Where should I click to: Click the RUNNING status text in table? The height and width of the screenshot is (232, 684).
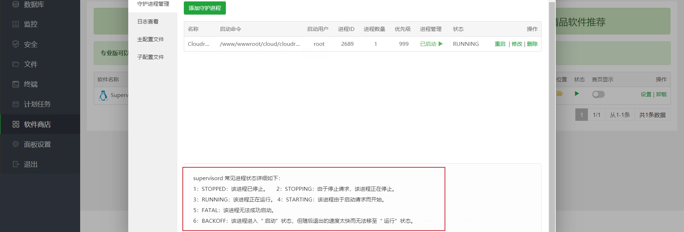pyautogui.click(x=466, y=44)
